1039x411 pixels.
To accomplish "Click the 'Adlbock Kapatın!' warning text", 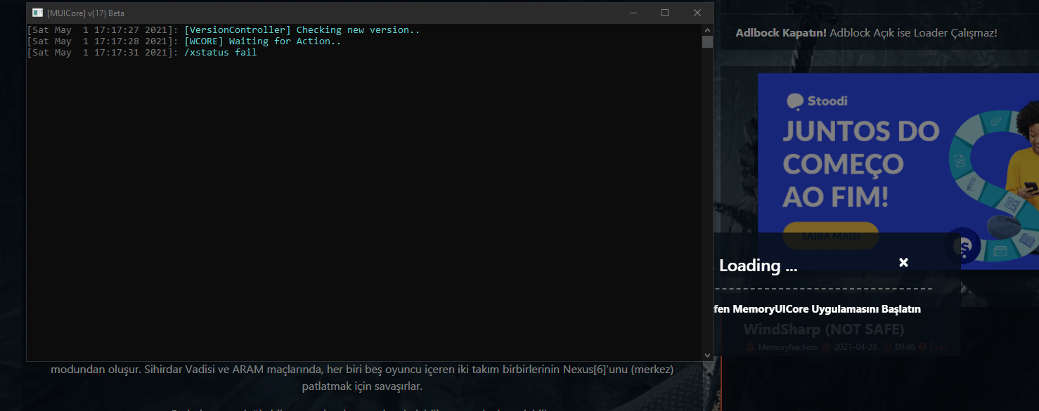I will click(x=781, y=32).
